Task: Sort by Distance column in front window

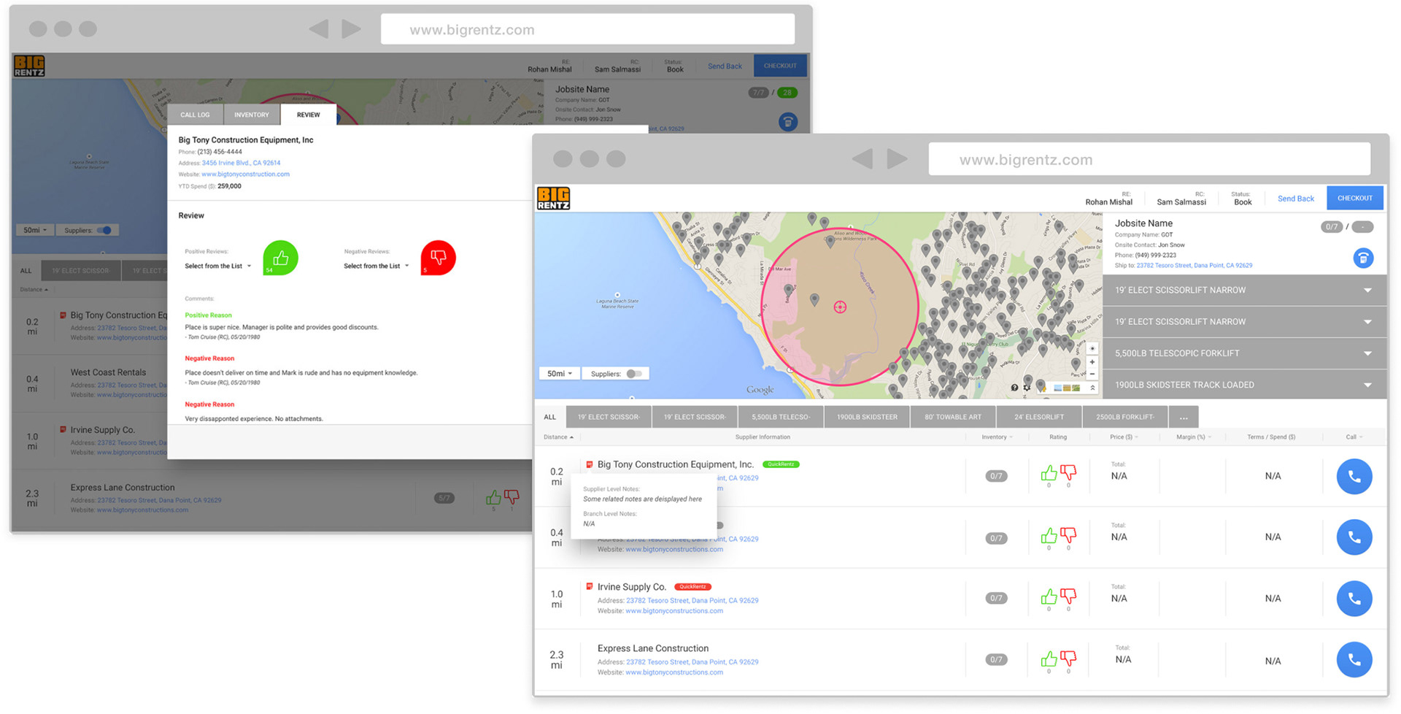Action: coord(558,437)
